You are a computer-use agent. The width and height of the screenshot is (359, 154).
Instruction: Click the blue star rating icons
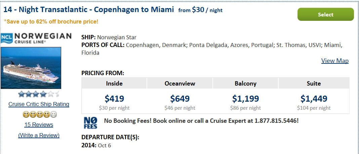tap(39, 94)
